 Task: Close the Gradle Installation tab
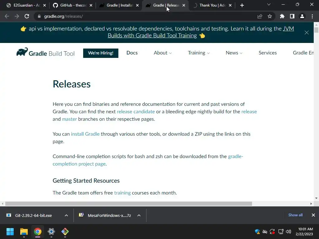(x=137, y=5)
